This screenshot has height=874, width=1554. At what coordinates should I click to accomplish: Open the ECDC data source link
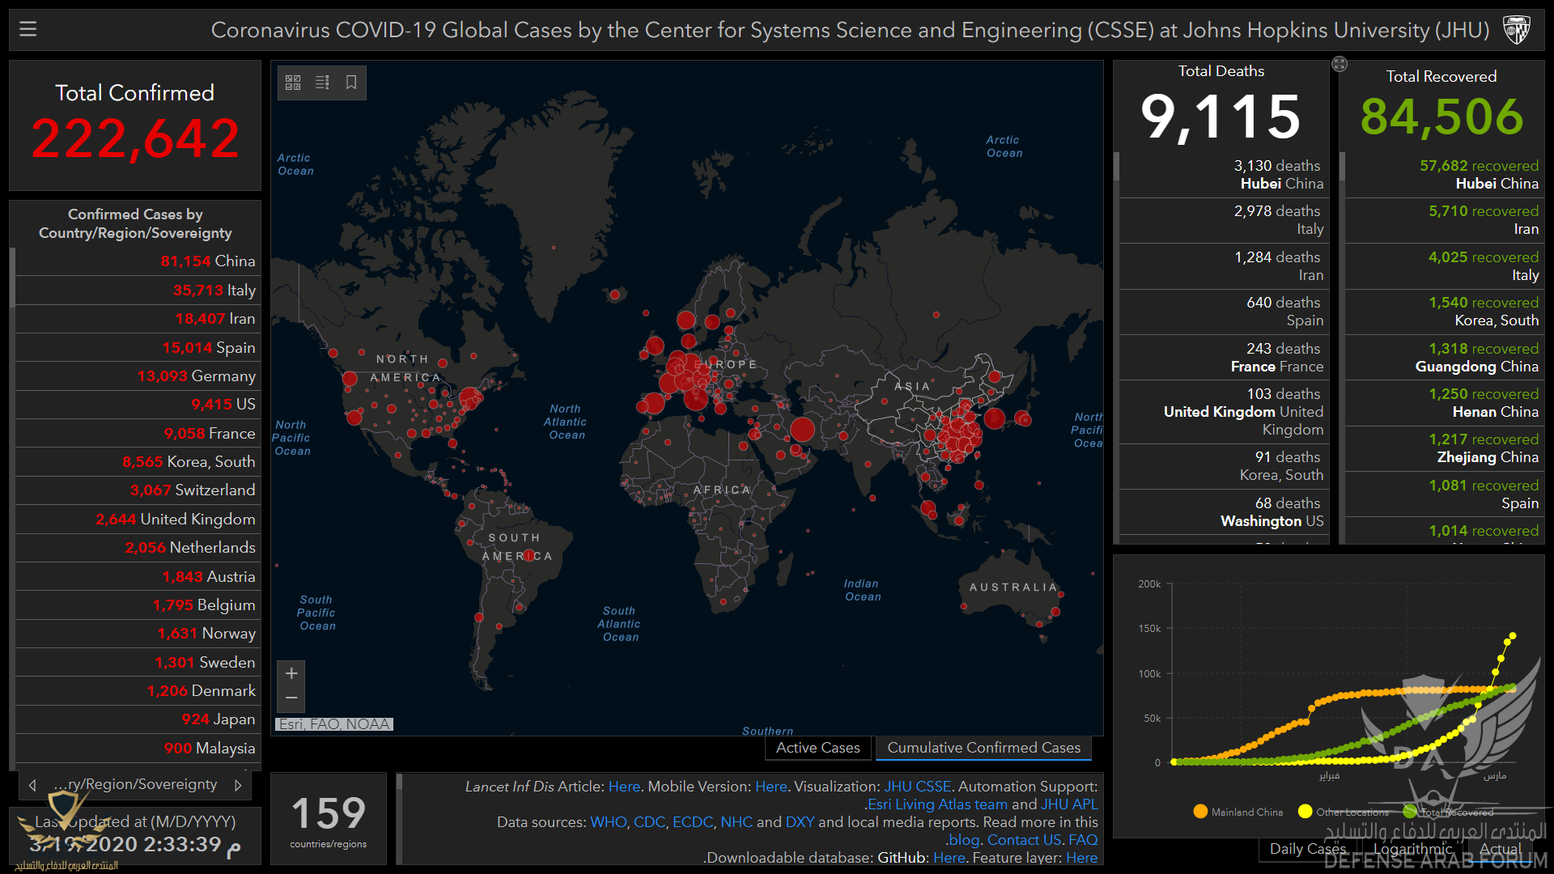click(x=693, y=822)
